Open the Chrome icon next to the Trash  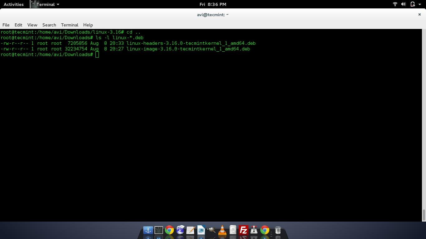(265, 230)
